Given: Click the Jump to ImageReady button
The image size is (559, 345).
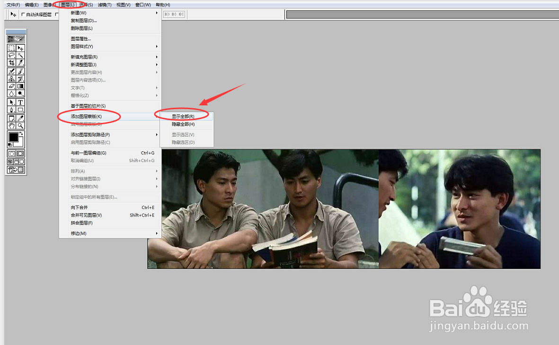Looking at the screenshot, I should (x=16, y=170).
